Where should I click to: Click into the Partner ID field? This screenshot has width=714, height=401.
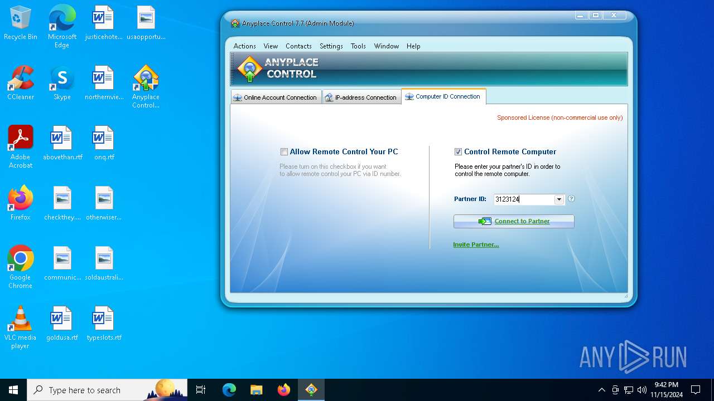pos(524,199)
